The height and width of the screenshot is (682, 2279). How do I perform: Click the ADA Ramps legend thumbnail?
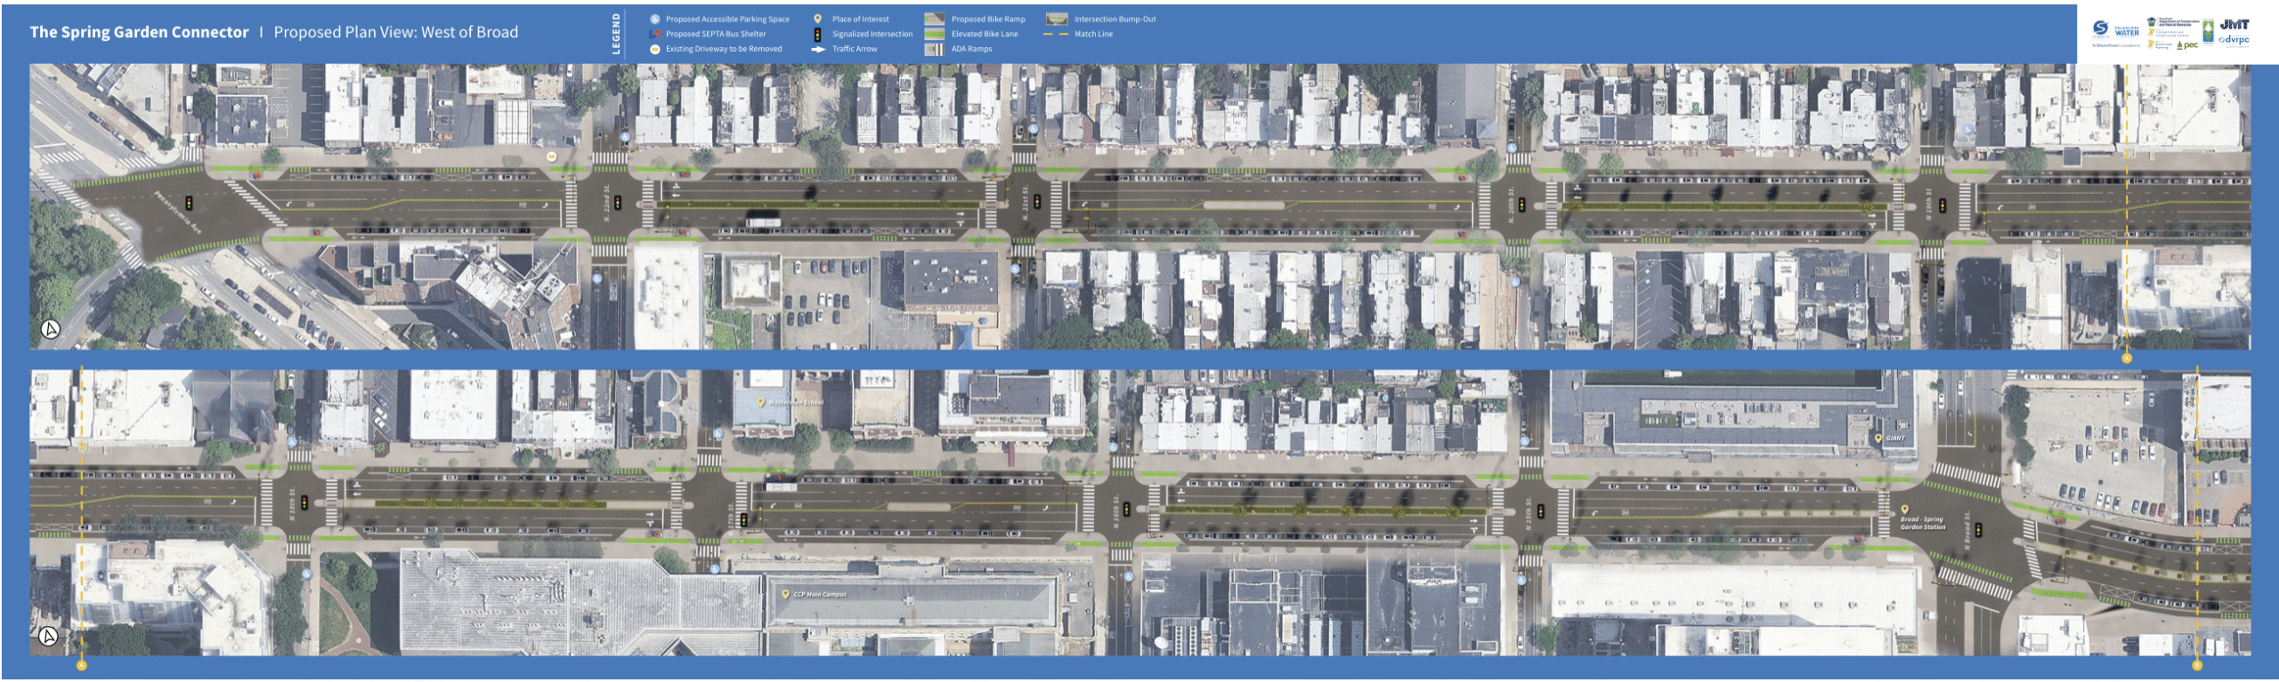(x=934, y=49)
